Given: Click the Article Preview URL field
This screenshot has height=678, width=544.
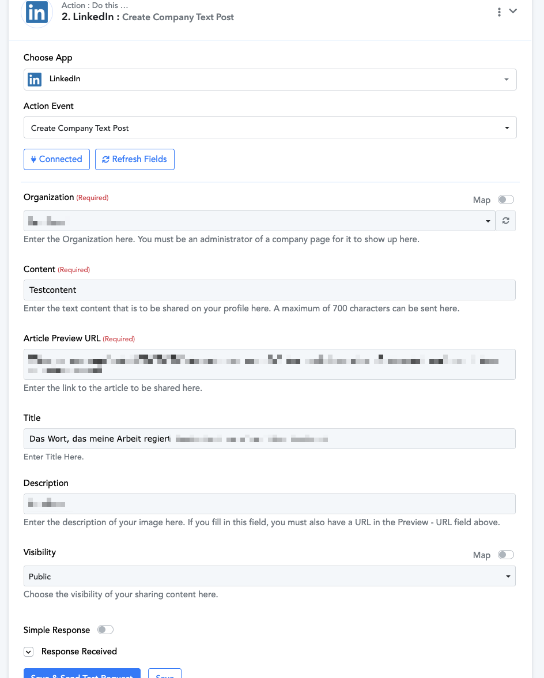Looking at the screenshot, I should tap(270, 364).
